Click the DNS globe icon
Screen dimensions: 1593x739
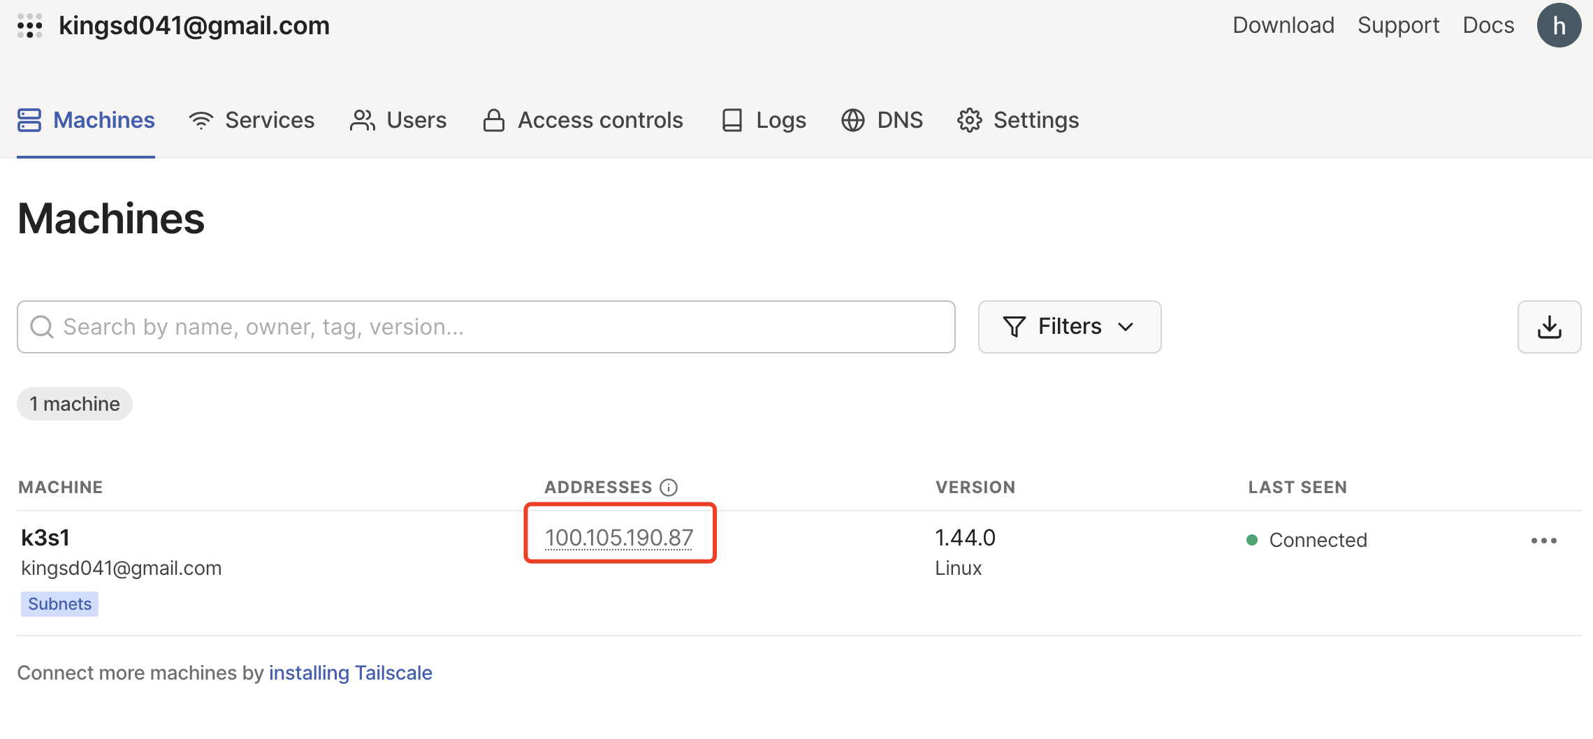(853, 120)
